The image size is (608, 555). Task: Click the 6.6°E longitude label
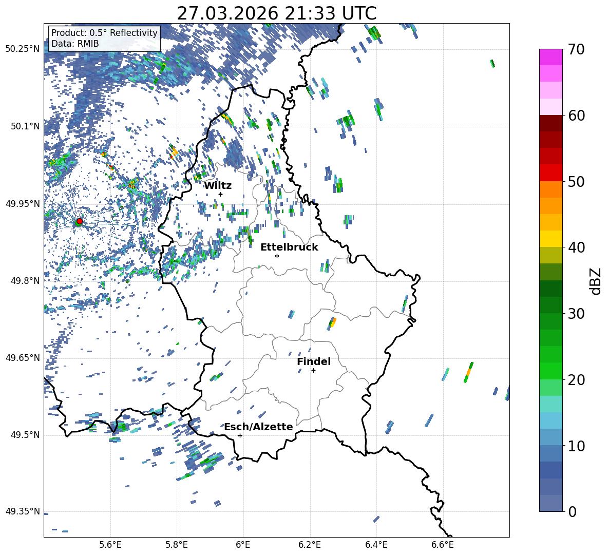[x=443, y=545]
